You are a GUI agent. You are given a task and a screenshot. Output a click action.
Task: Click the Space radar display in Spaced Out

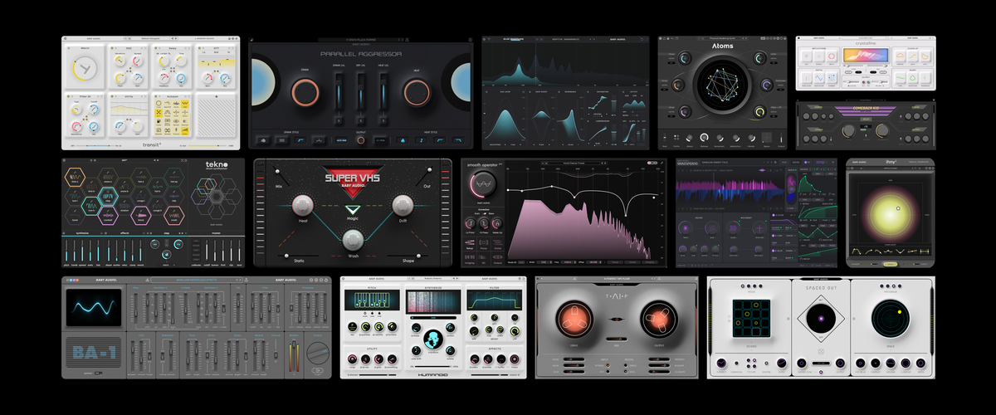tap(891, 319)
